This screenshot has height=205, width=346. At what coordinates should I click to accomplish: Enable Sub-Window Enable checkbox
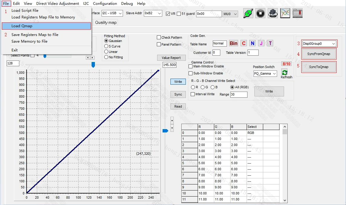coord(191,73)
